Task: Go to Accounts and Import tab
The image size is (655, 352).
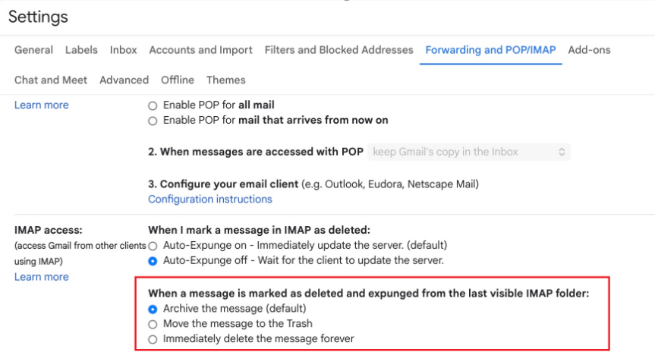Action: tap(200, 50)
